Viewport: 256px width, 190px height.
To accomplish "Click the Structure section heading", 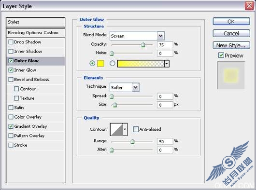I will (x=94, y=26).
